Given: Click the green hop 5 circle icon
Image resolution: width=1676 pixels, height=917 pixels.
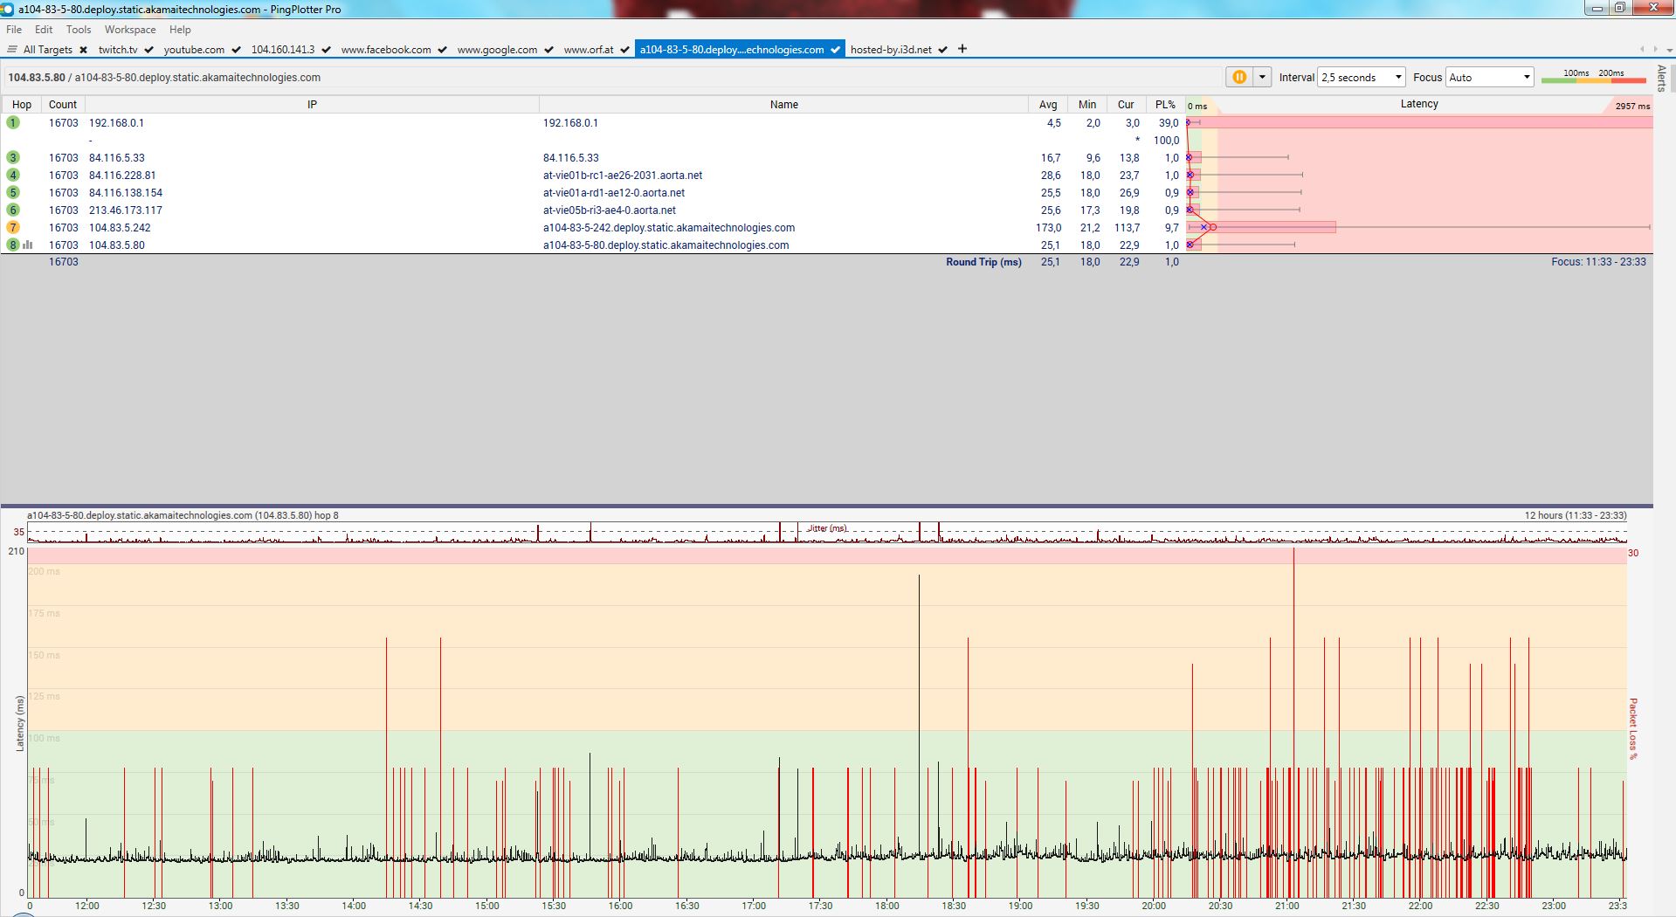Looking at the screenshot, I should (x=13, y=192).
